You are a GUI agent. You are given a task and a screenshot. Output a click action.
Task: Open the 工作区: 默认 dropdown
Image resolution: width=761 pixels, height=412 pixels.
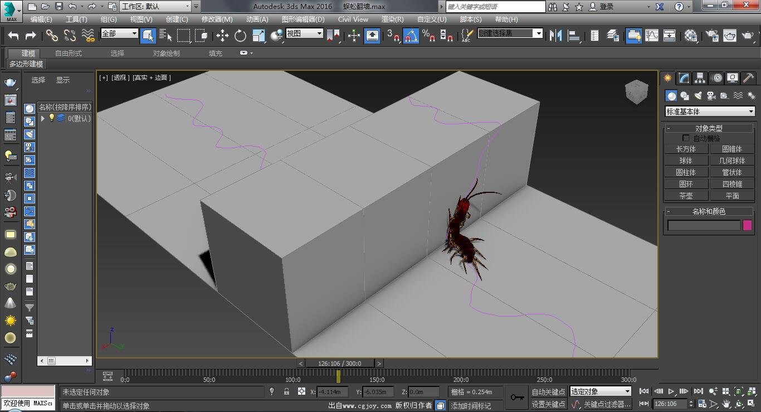pos(155,7)
